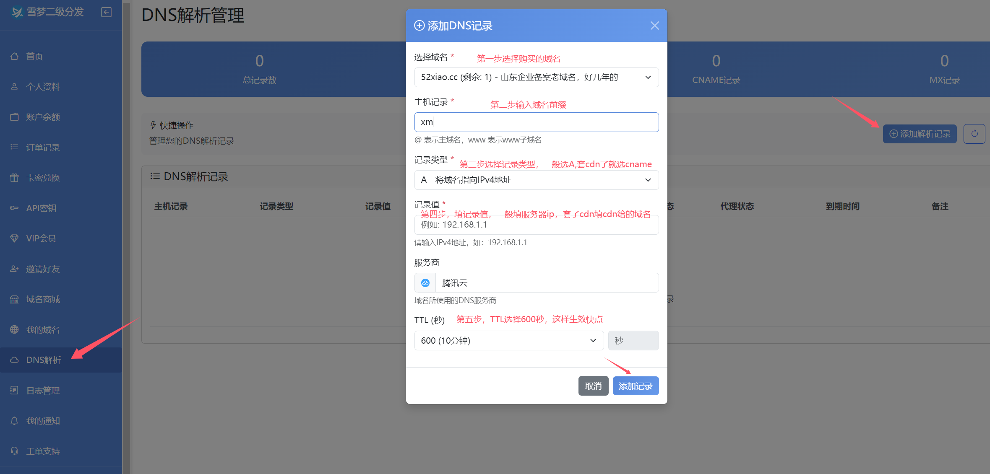Image resolution: width=990 pixels, height=474 pixels.
Task: Open 日志管理 log management section
Action: click(43, 390)
